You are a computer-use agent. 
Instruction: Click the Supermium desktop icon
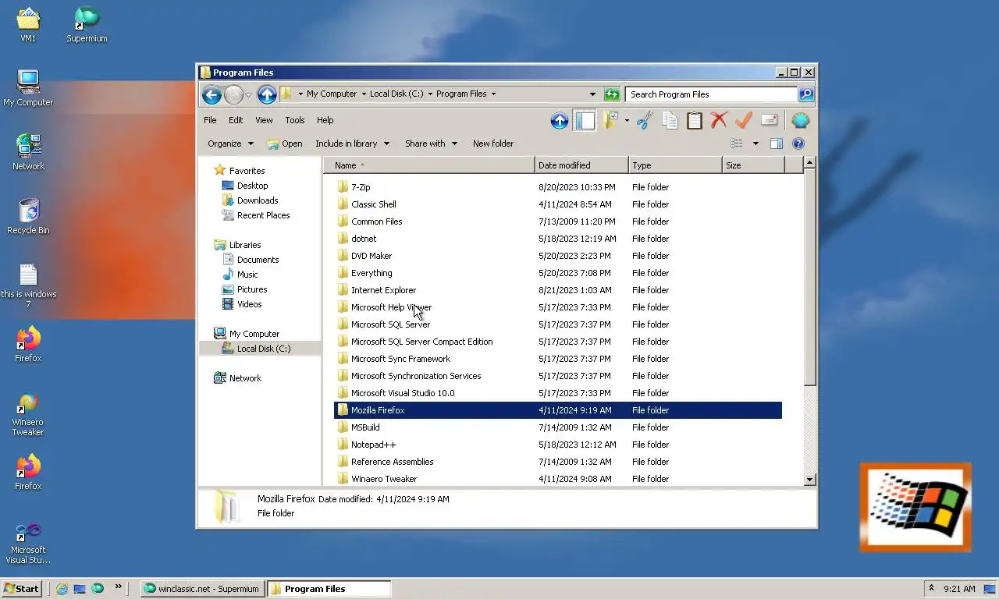[x=87, y=24]
